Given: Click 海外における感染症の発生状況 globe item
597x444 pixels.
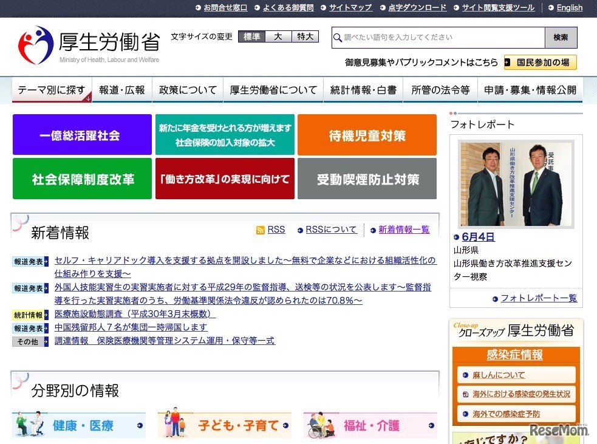Looking at the screenshot, I should click(x=520, y=394).
